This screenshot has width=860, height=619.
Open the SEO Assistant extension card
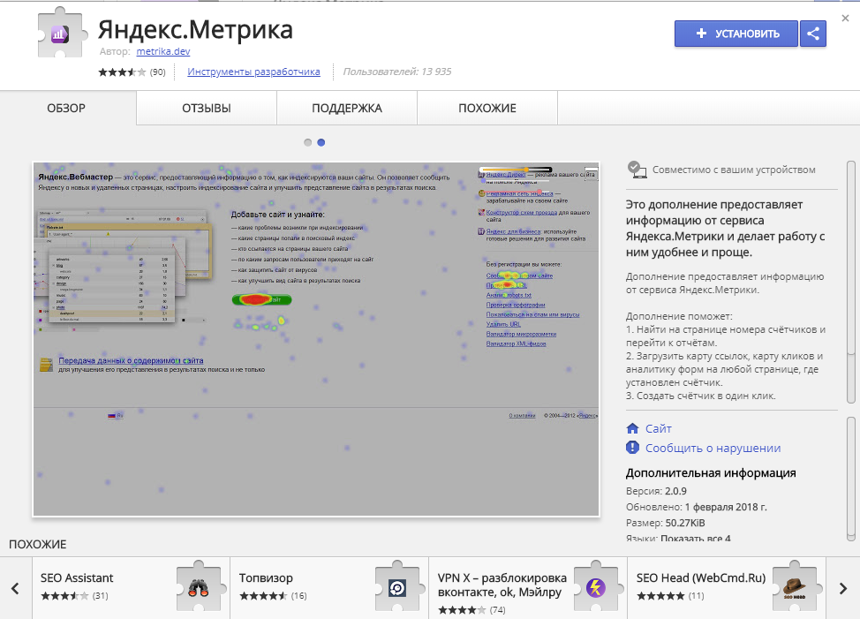[131, 588]
